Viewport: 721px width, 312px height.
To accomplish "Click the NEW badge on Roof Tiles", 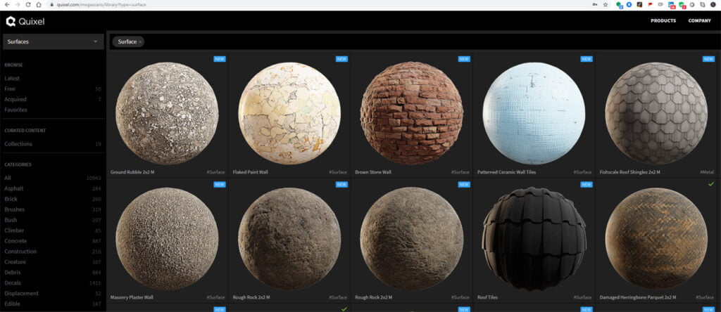I will [587, 184].
